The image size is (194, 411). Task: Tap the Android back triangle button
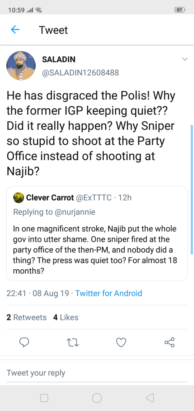pyautogui.click(x=150, y=398)
